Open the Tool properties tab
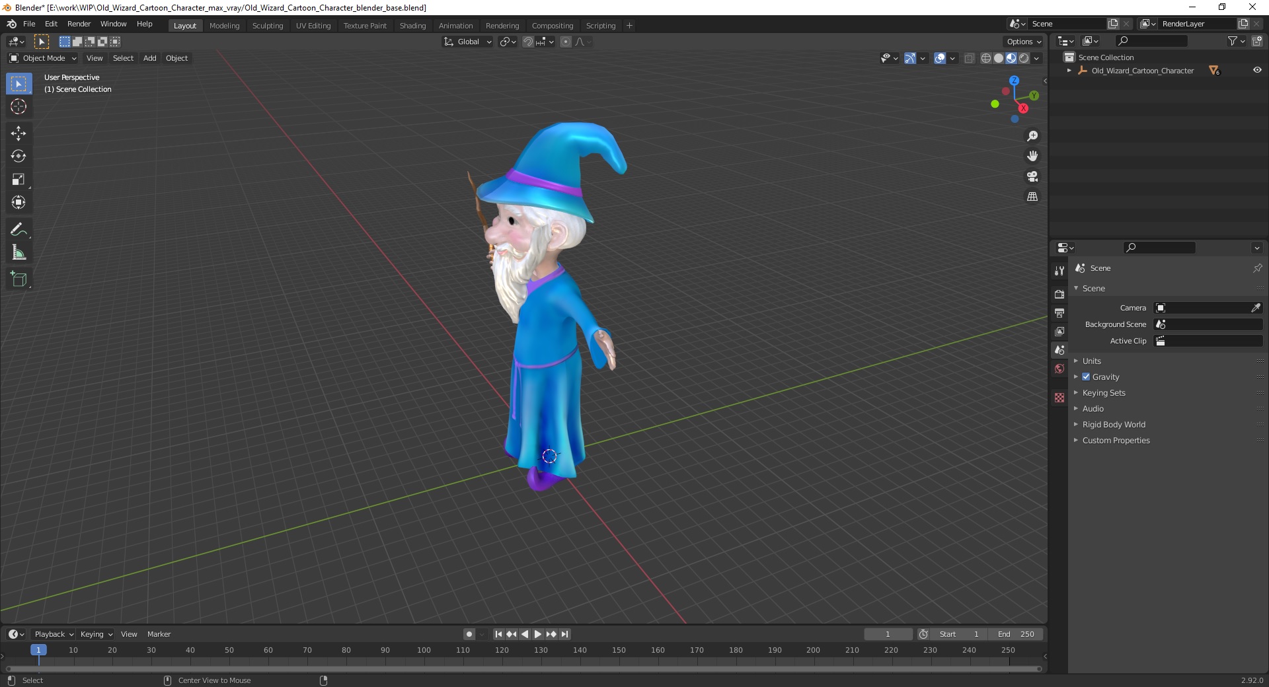 coord(1059,271)
